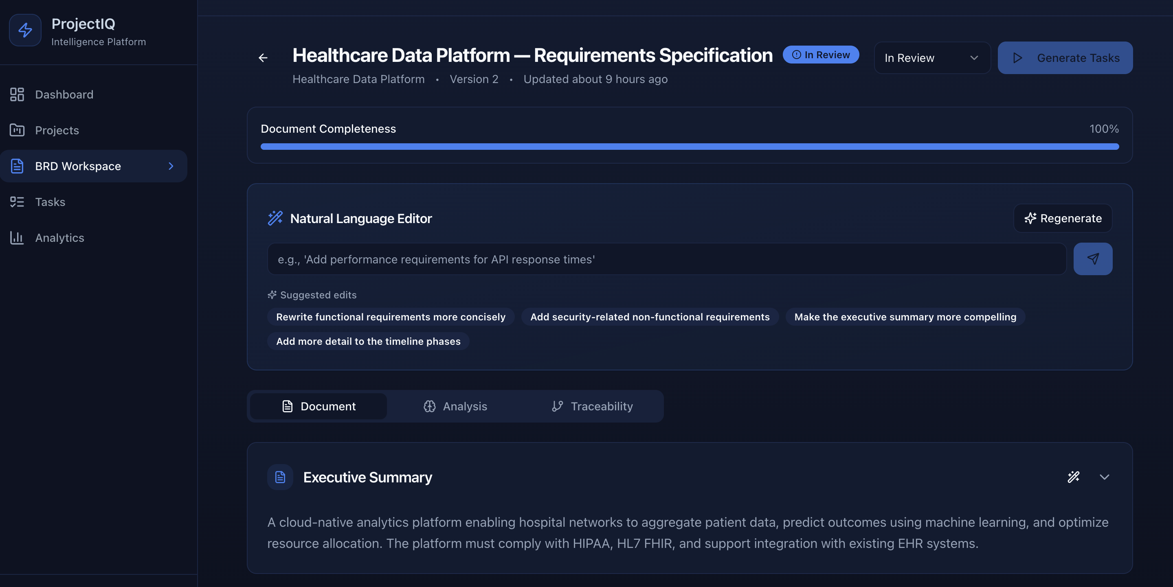Select the Document tab
The image size is (1173, 587).
318,406
